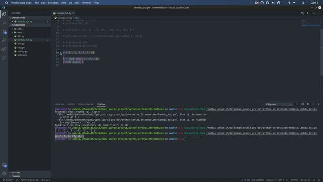Open the Run menu
Image resolution: width=323 pixels, height=182 pixels.
pyautogui.click(x=77, y=3)
